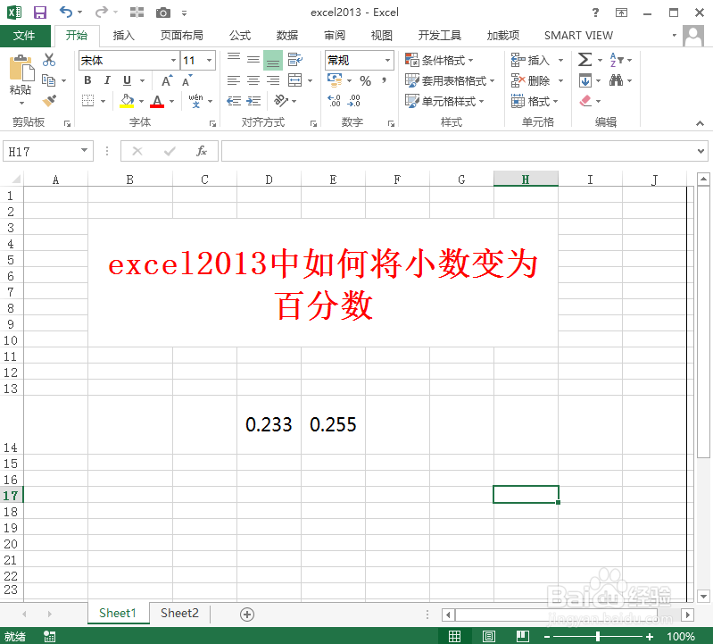Click the camera icon in quick access toolbar
713x644 pixels.
point(162,13)
